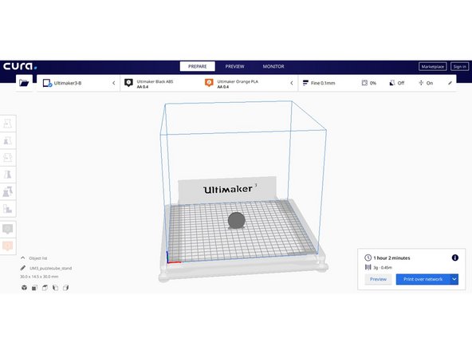Choose extruder 1 gray button in toolbar

coord(7,229)
